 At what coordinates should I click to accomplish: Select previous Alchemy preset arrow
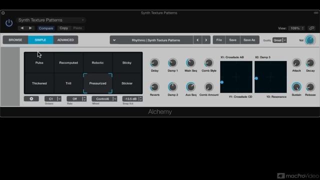click(x=197, y=40)
